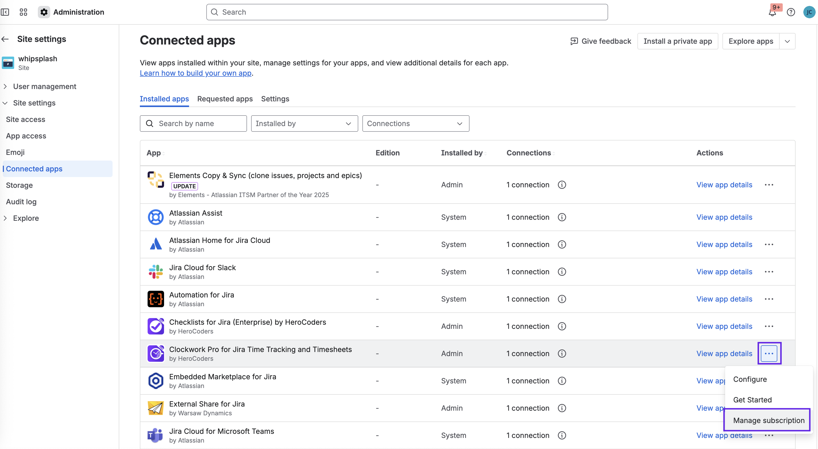The image size is (818, 449).
Task: Choose Configure in the actions menu
Action: pos(750,379)
